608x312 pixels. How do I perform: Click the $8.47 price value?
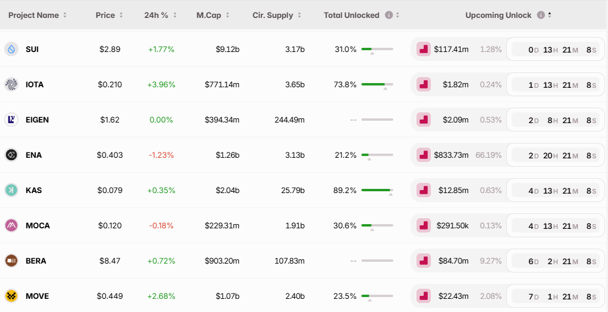click(110, 261)
